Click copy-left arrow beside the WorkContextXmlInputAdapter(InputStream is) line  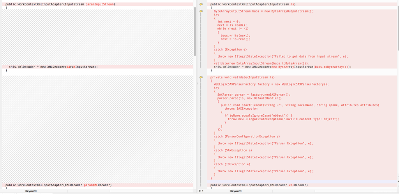point(201,4)
